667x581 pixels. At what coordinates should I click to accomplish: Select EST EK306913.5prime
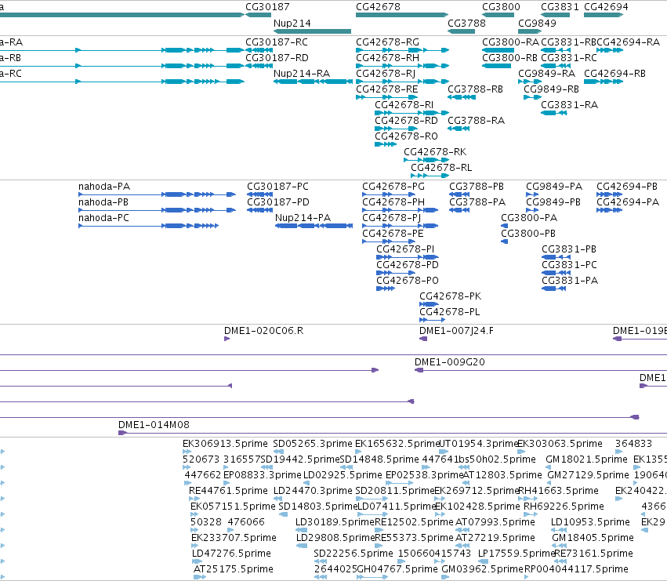pos(225,444)
